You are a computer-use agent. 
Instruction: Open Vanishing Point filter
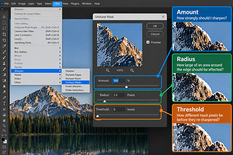pos(36,43)
